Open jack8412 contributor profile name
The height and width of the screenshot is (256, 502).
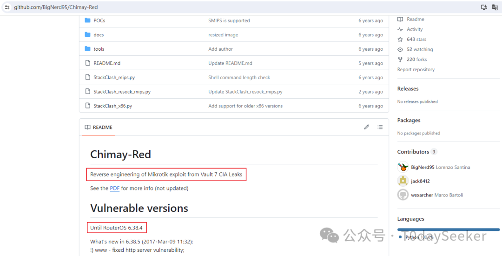click(420, 181)
